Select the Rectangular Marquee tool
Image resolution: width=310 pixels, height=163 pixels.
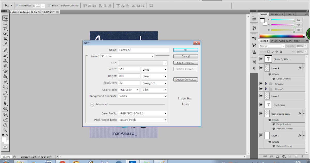[5, 23]
